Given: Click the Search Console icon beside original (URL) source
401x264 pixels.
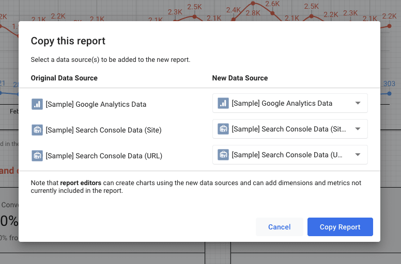Looking at the screenshot, I should 37,156.
